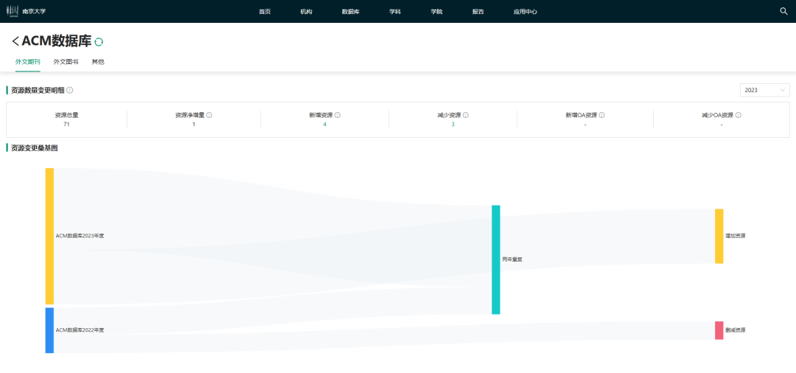
Task: Click the blue ACM数据库2022年度 Sankey node
Action: pos(49,330)
